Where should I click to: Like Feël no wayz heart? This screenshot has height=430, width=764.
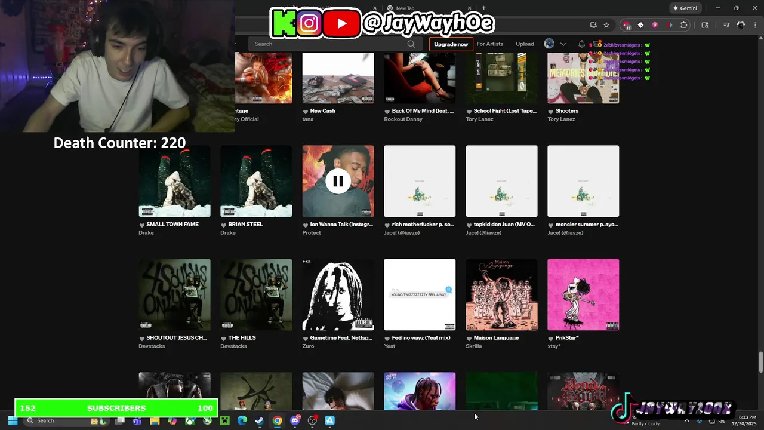pyautogui.click(x=387, y=338)
